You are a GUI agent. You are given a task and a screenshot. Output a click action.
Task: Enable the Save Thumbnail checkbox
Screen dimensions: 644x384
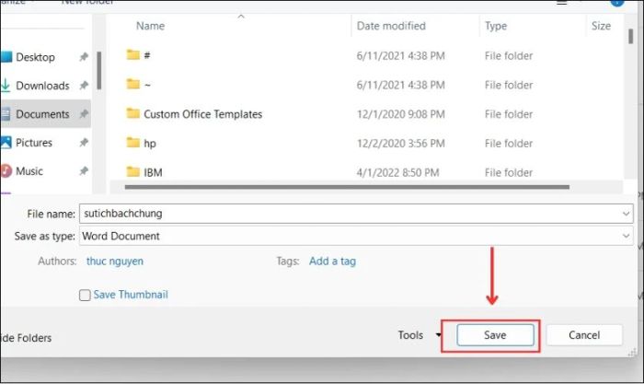pos(85,296)
